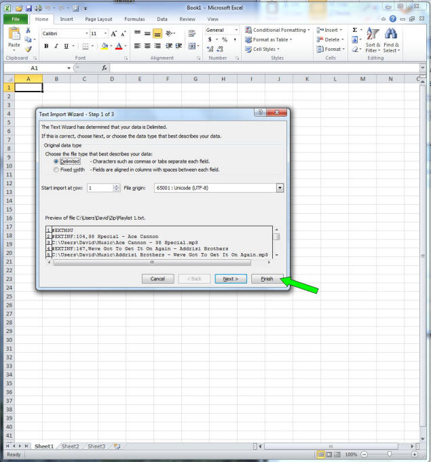The width and height of the screenshot is (431, 462).
Task: Click the Zoom In plus button
Action: point(415,455)
